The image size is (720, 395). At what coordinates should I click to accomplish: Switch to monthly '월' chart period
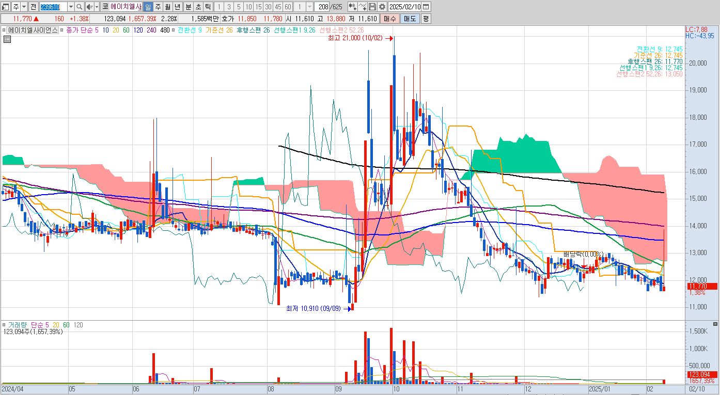click(168, 7)
